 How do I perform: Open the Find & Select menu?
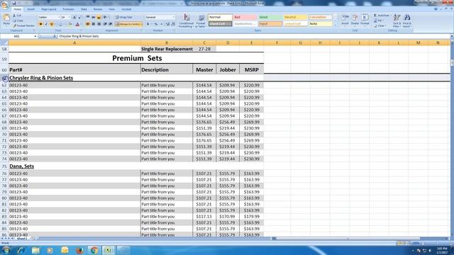coord(406,21)
